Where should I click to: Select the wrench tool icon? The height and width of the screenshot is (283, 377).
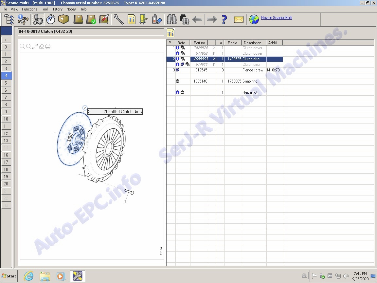coord(118,19)
